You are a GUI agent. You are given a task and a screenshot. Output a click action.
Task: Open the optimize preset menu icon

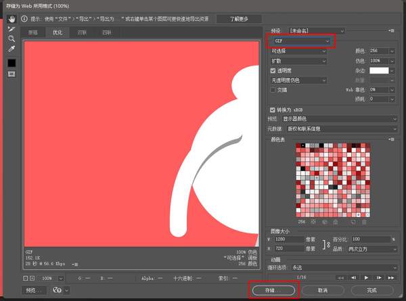[x=392, y=30]
